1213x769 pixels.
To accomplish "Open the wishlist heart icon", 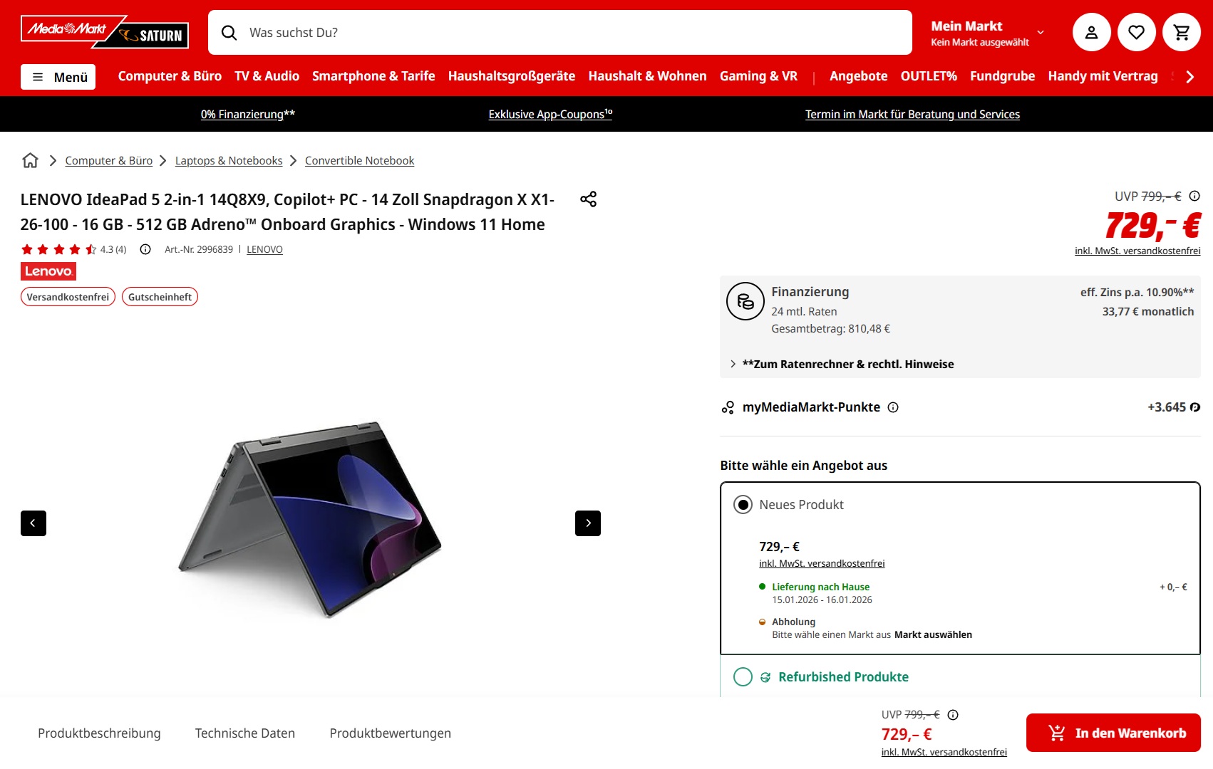I will click(1136, 32).
